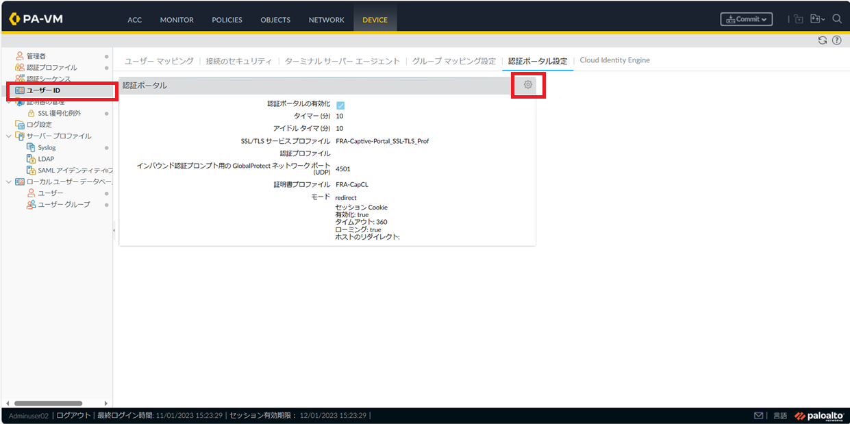This screenshot has width=850, height=424.
Task: Open the help question mark icon
Action: point(836,40)
